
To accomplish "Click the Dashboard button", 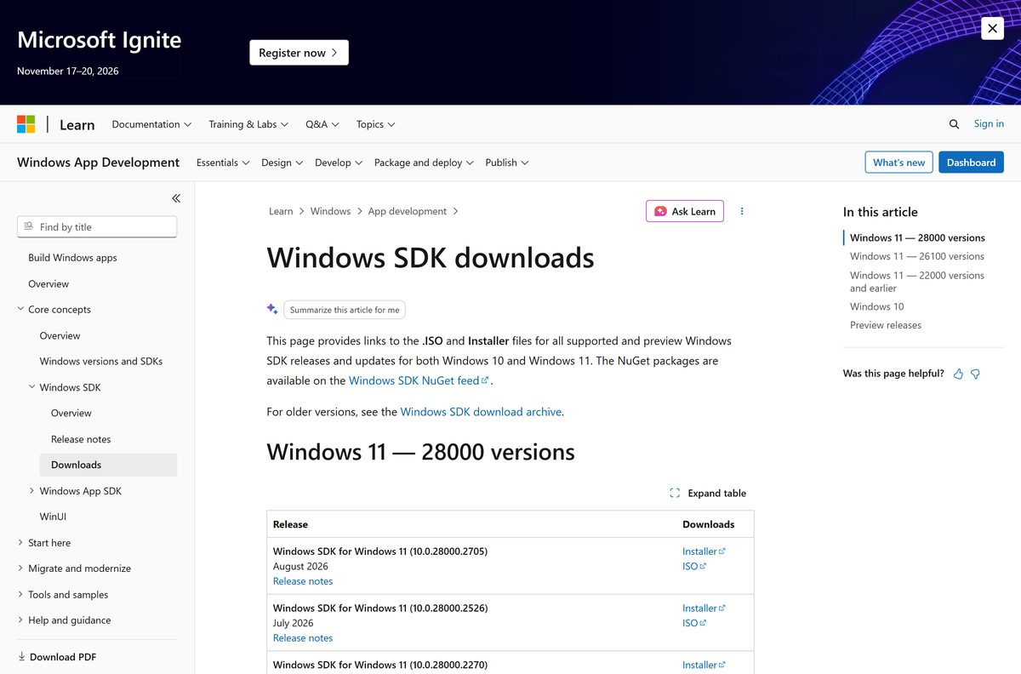I will pyautogui.click(x=971, y=163).
